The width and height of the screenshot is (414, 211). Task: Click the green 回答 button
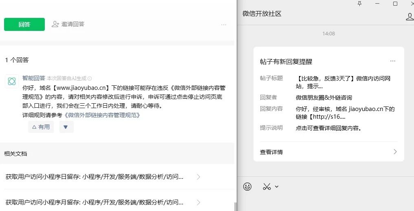pos(24,24)
